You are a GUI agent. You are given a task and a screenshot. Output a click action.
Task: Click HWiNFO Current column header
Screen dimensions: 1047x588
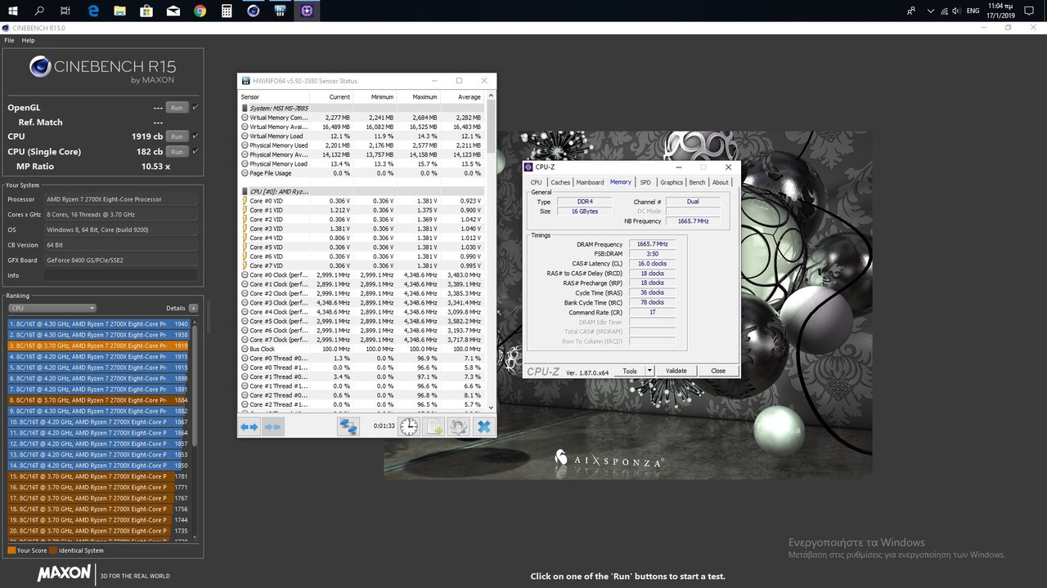point(330,96)
